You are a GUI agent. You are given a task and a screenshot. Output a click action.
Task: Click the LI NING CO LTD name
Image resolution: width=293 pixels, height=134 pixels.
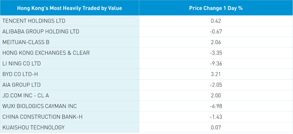point(21,64)
